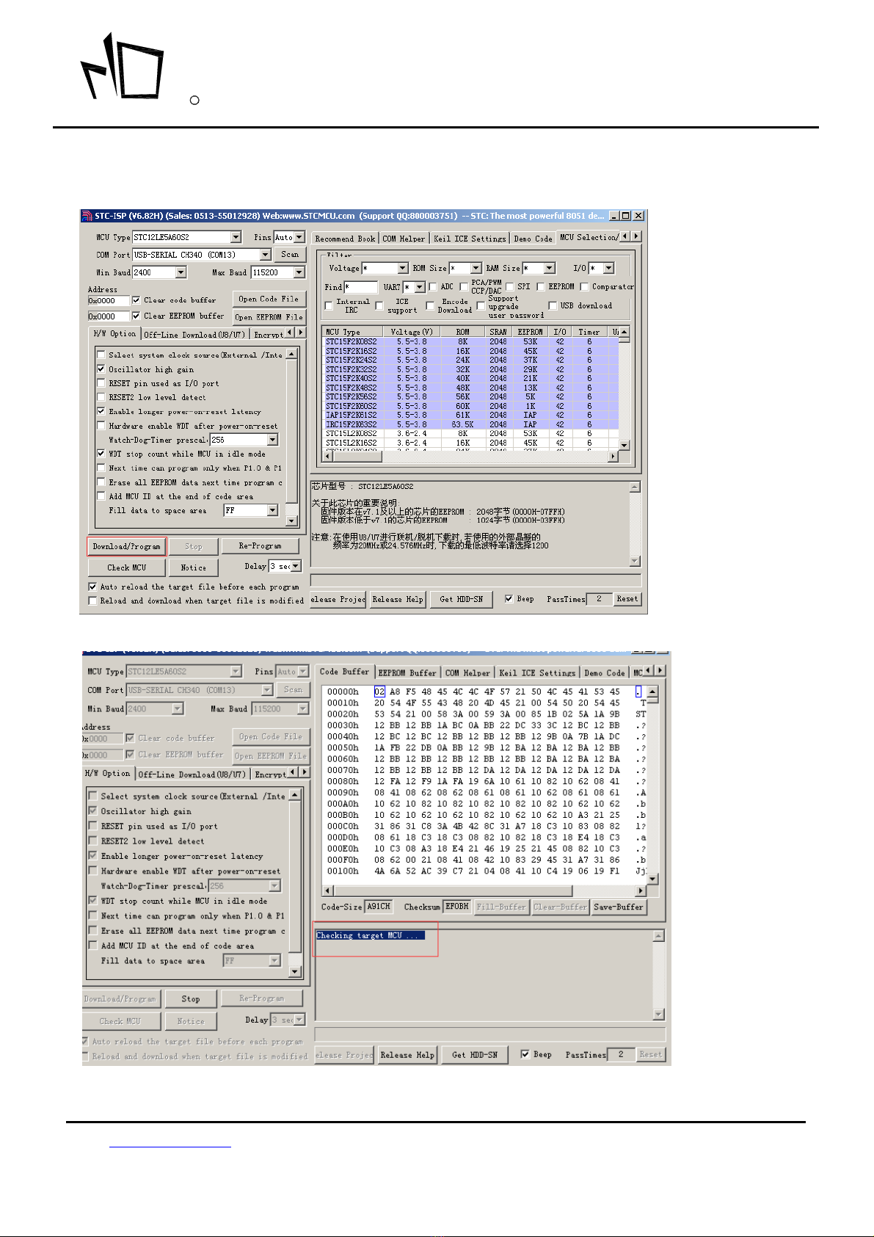The image size is (874, 1237).
Task: Toggle longer power-on-reset latency in MCU Selection window
Action: 101,411
